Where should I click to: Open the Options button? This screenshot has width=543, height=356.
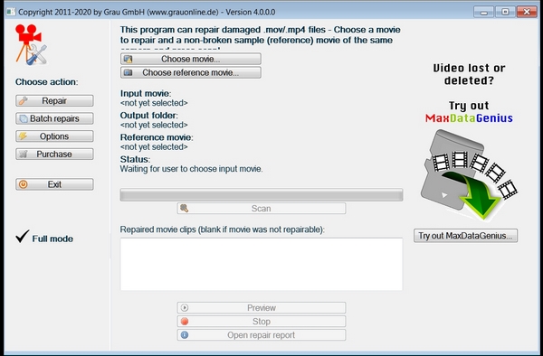point(54,136)
